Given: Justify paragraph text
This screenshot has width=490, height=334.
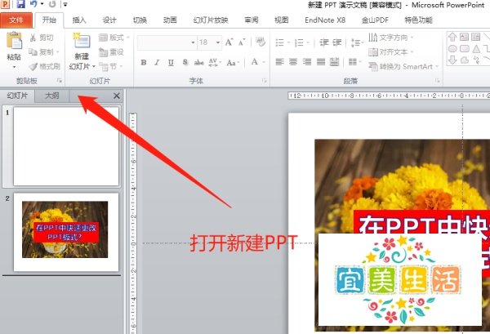Looking at the screenshot, I should tap(321, 62).
